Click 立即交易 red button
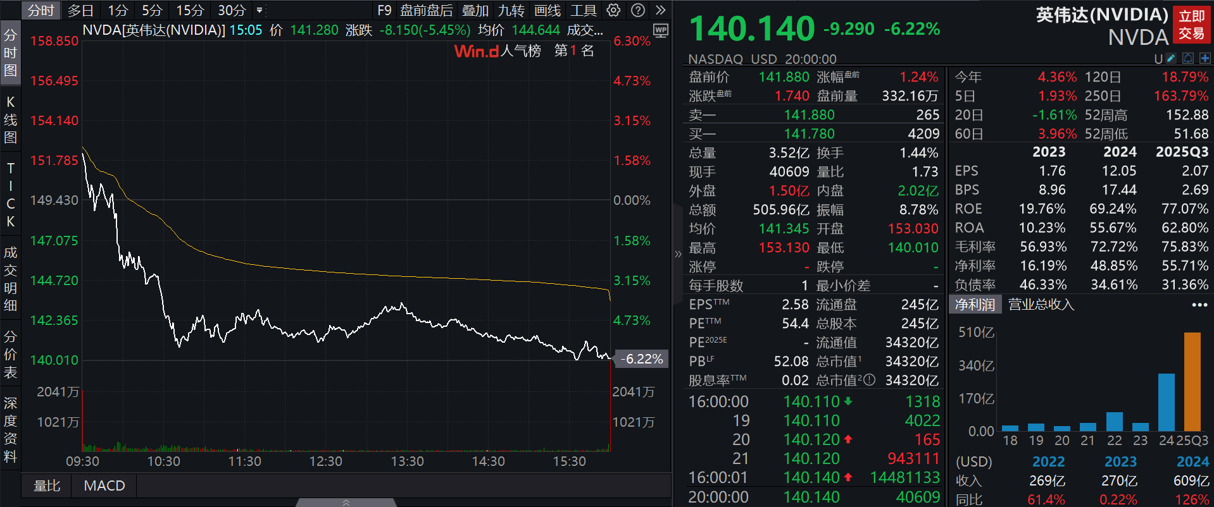Viewport: 1214px width, 507px height. (1192, 25)
